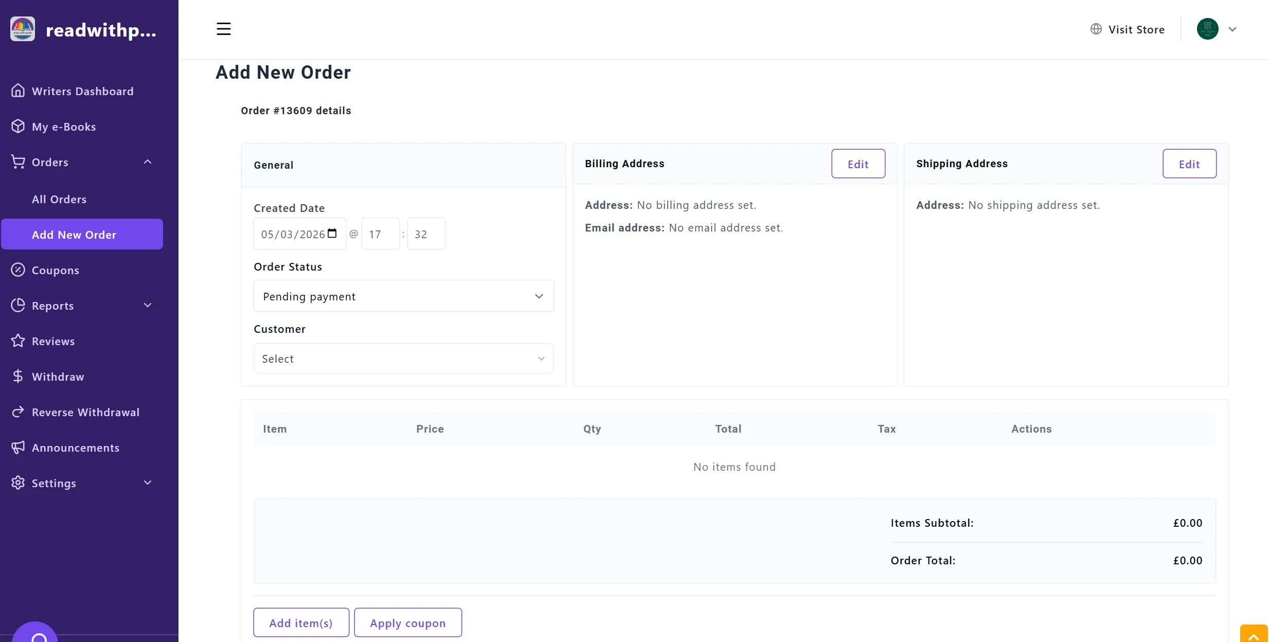Open the Customer Select dropdown

(403, 359)
